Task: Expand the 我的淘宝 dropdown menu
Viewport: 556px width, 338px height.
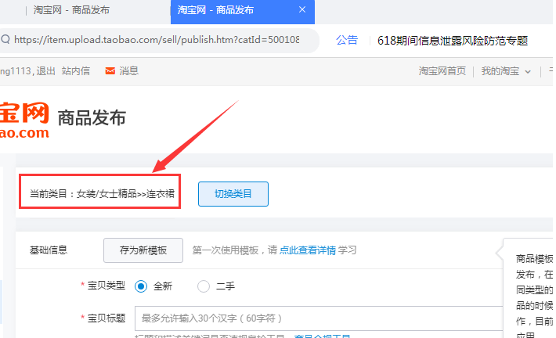Action: click(x=506, y=71)
